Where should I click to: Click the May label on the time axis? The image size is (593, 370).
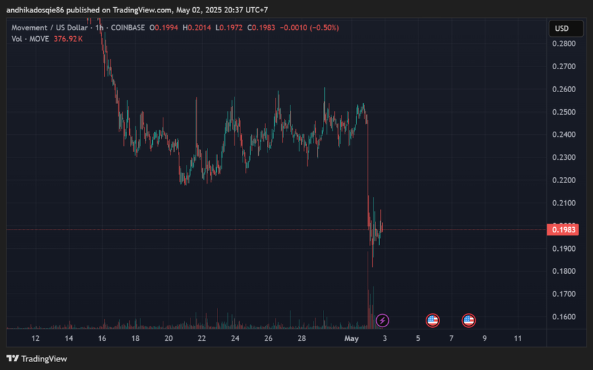point(351,338)
